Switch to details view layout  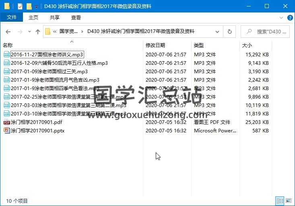coord(280,200)
